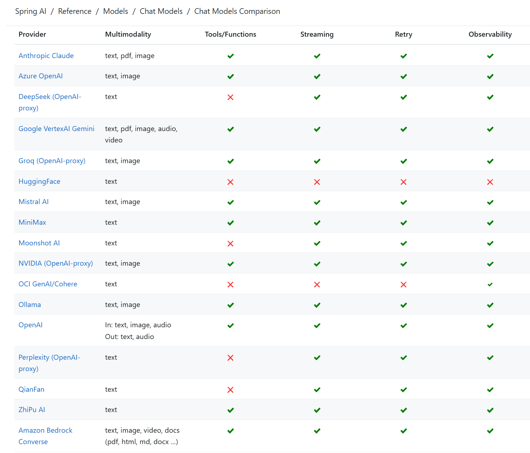
Task: Click the Streaming column header
Action: coord(317,34)
